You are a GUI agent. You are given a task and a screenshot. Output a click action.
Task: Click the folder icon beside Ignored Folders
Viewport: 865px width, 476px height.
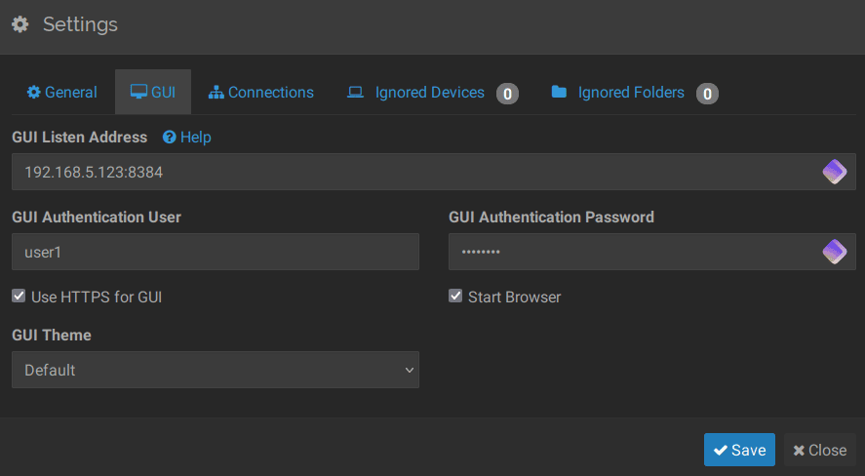point(559,92)
